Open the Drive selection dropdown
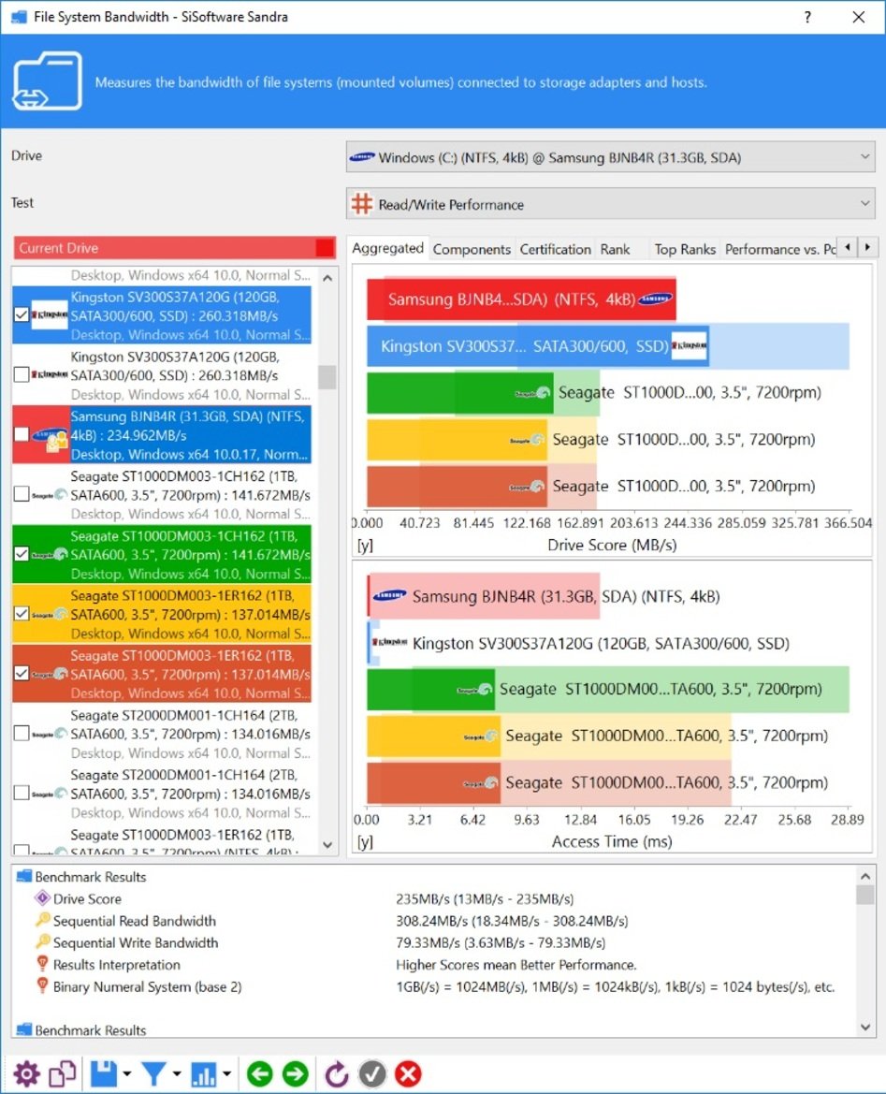Viewport: 886px width, 1094px height. (x=610, y=157)
